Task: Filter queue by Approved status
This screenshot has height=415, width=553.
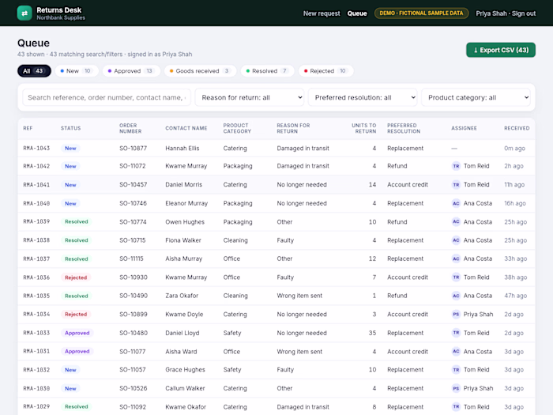Action: pos(131,71)
